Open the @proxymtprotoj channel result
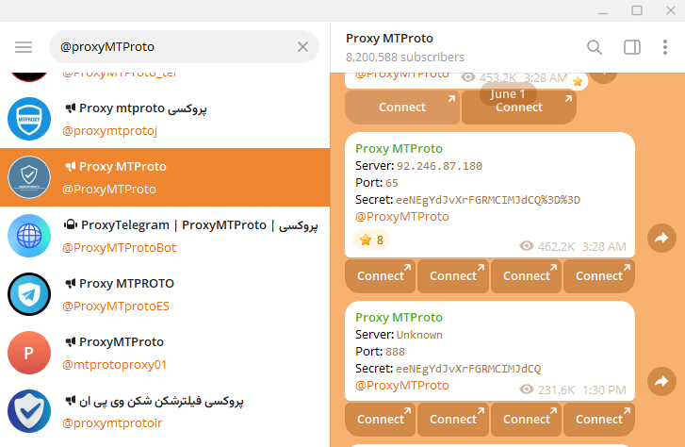 pyautogui.click(x=165, y=119)
